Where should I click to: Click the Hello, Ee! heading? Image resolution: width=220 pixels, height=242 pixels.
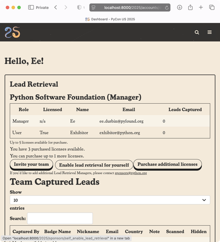pyautogui.click(x=24, y=61)
